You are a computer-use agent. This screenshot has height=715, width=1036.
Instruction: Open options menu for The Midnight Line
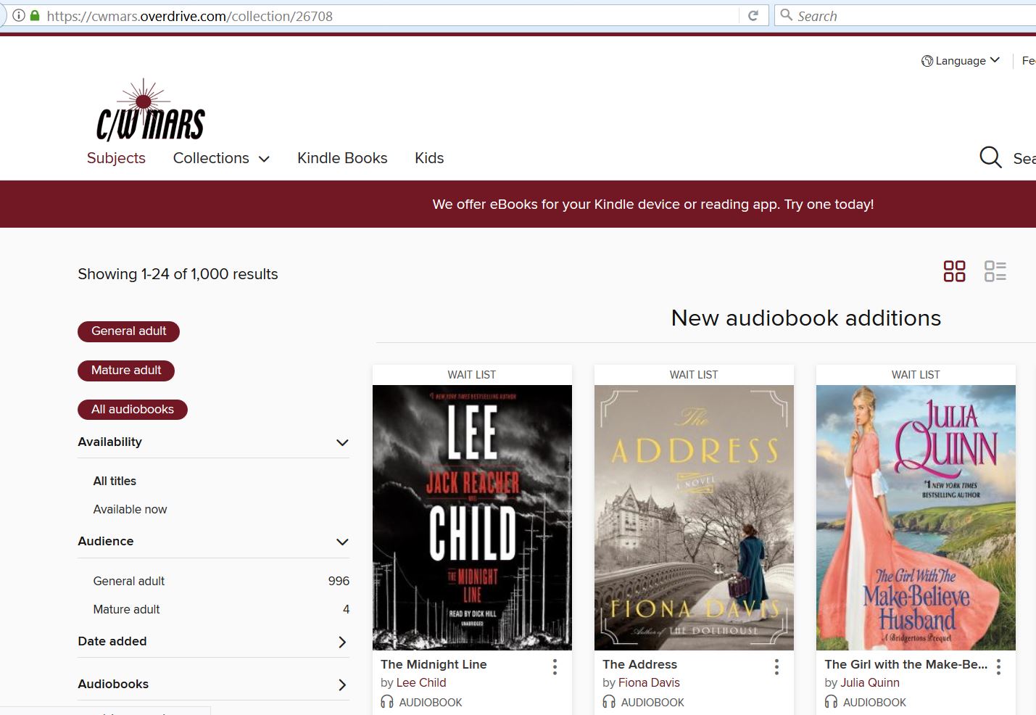click(x=555, y=667)
